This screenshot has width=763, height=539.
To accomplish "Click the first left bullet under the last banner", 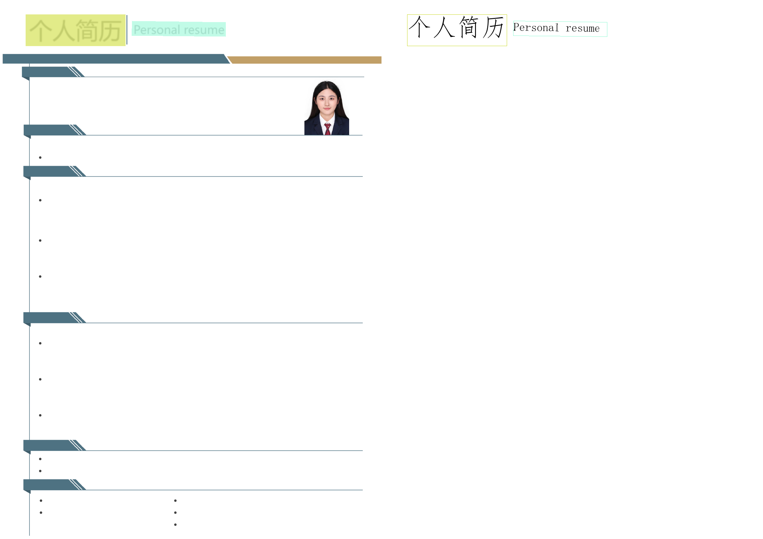I will (x=41, y=501).
